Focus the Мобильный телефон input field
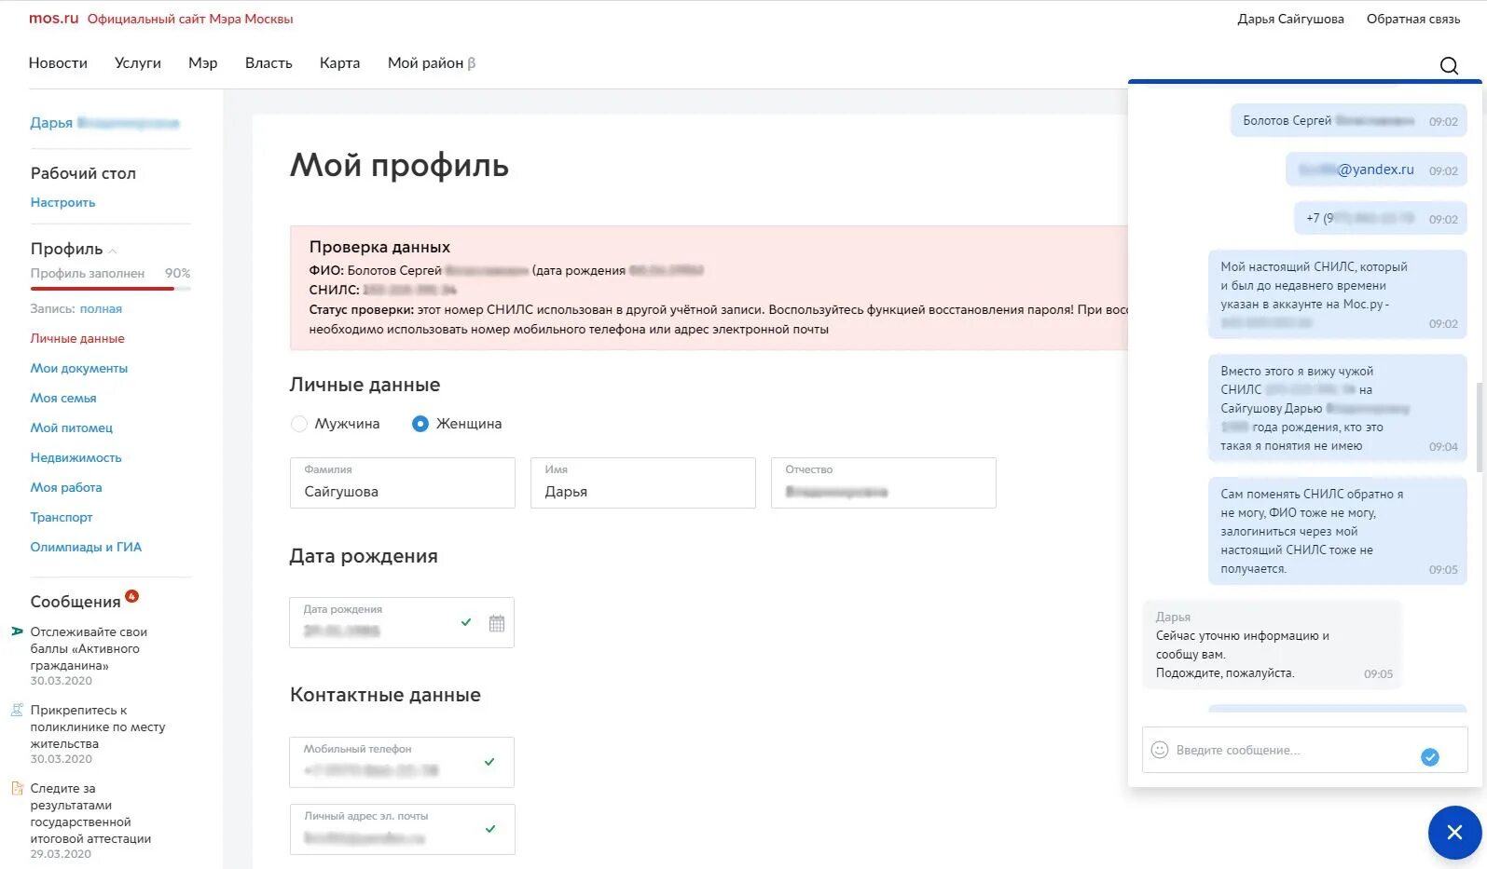Image resolution: width=1487 pixels, height=869 pixels. pyautogui.click(x=402, y=762)
